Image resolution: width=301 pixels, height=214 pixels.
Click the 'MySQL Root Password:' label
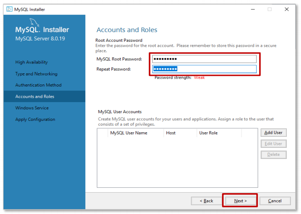tap(119, 59)
